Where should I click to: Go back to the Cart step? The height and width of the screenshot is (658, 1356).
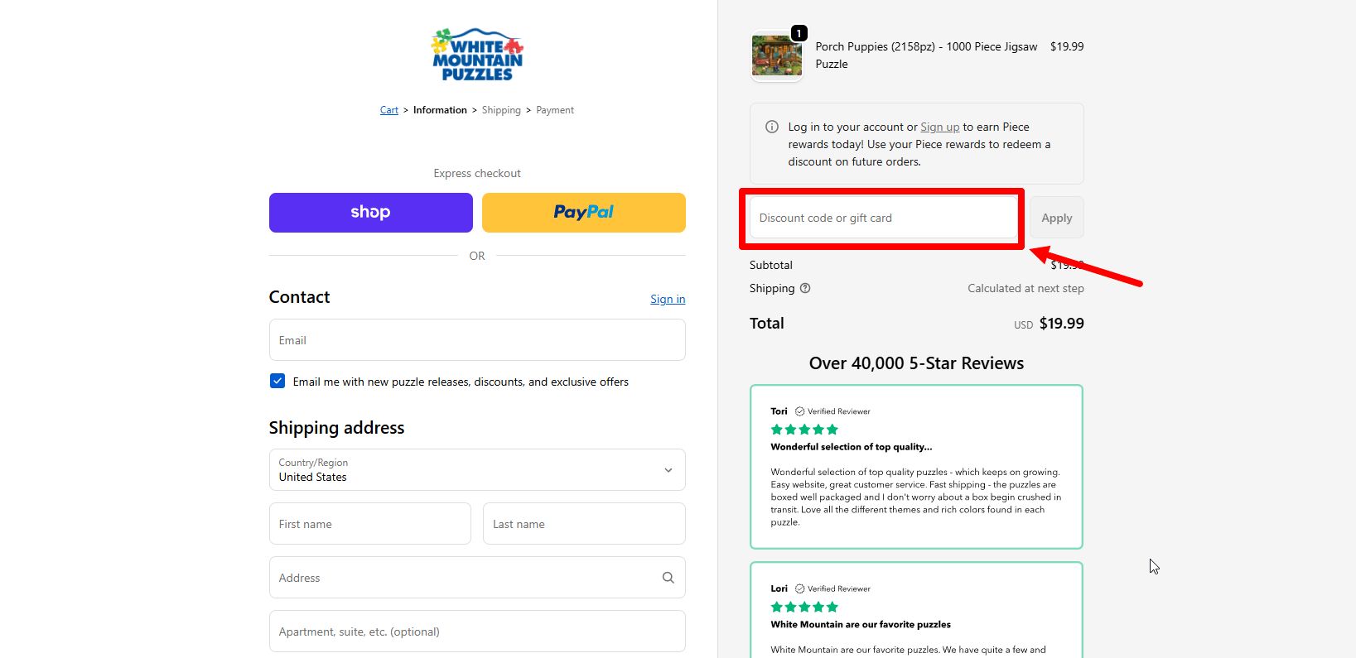tap(388, 109)
